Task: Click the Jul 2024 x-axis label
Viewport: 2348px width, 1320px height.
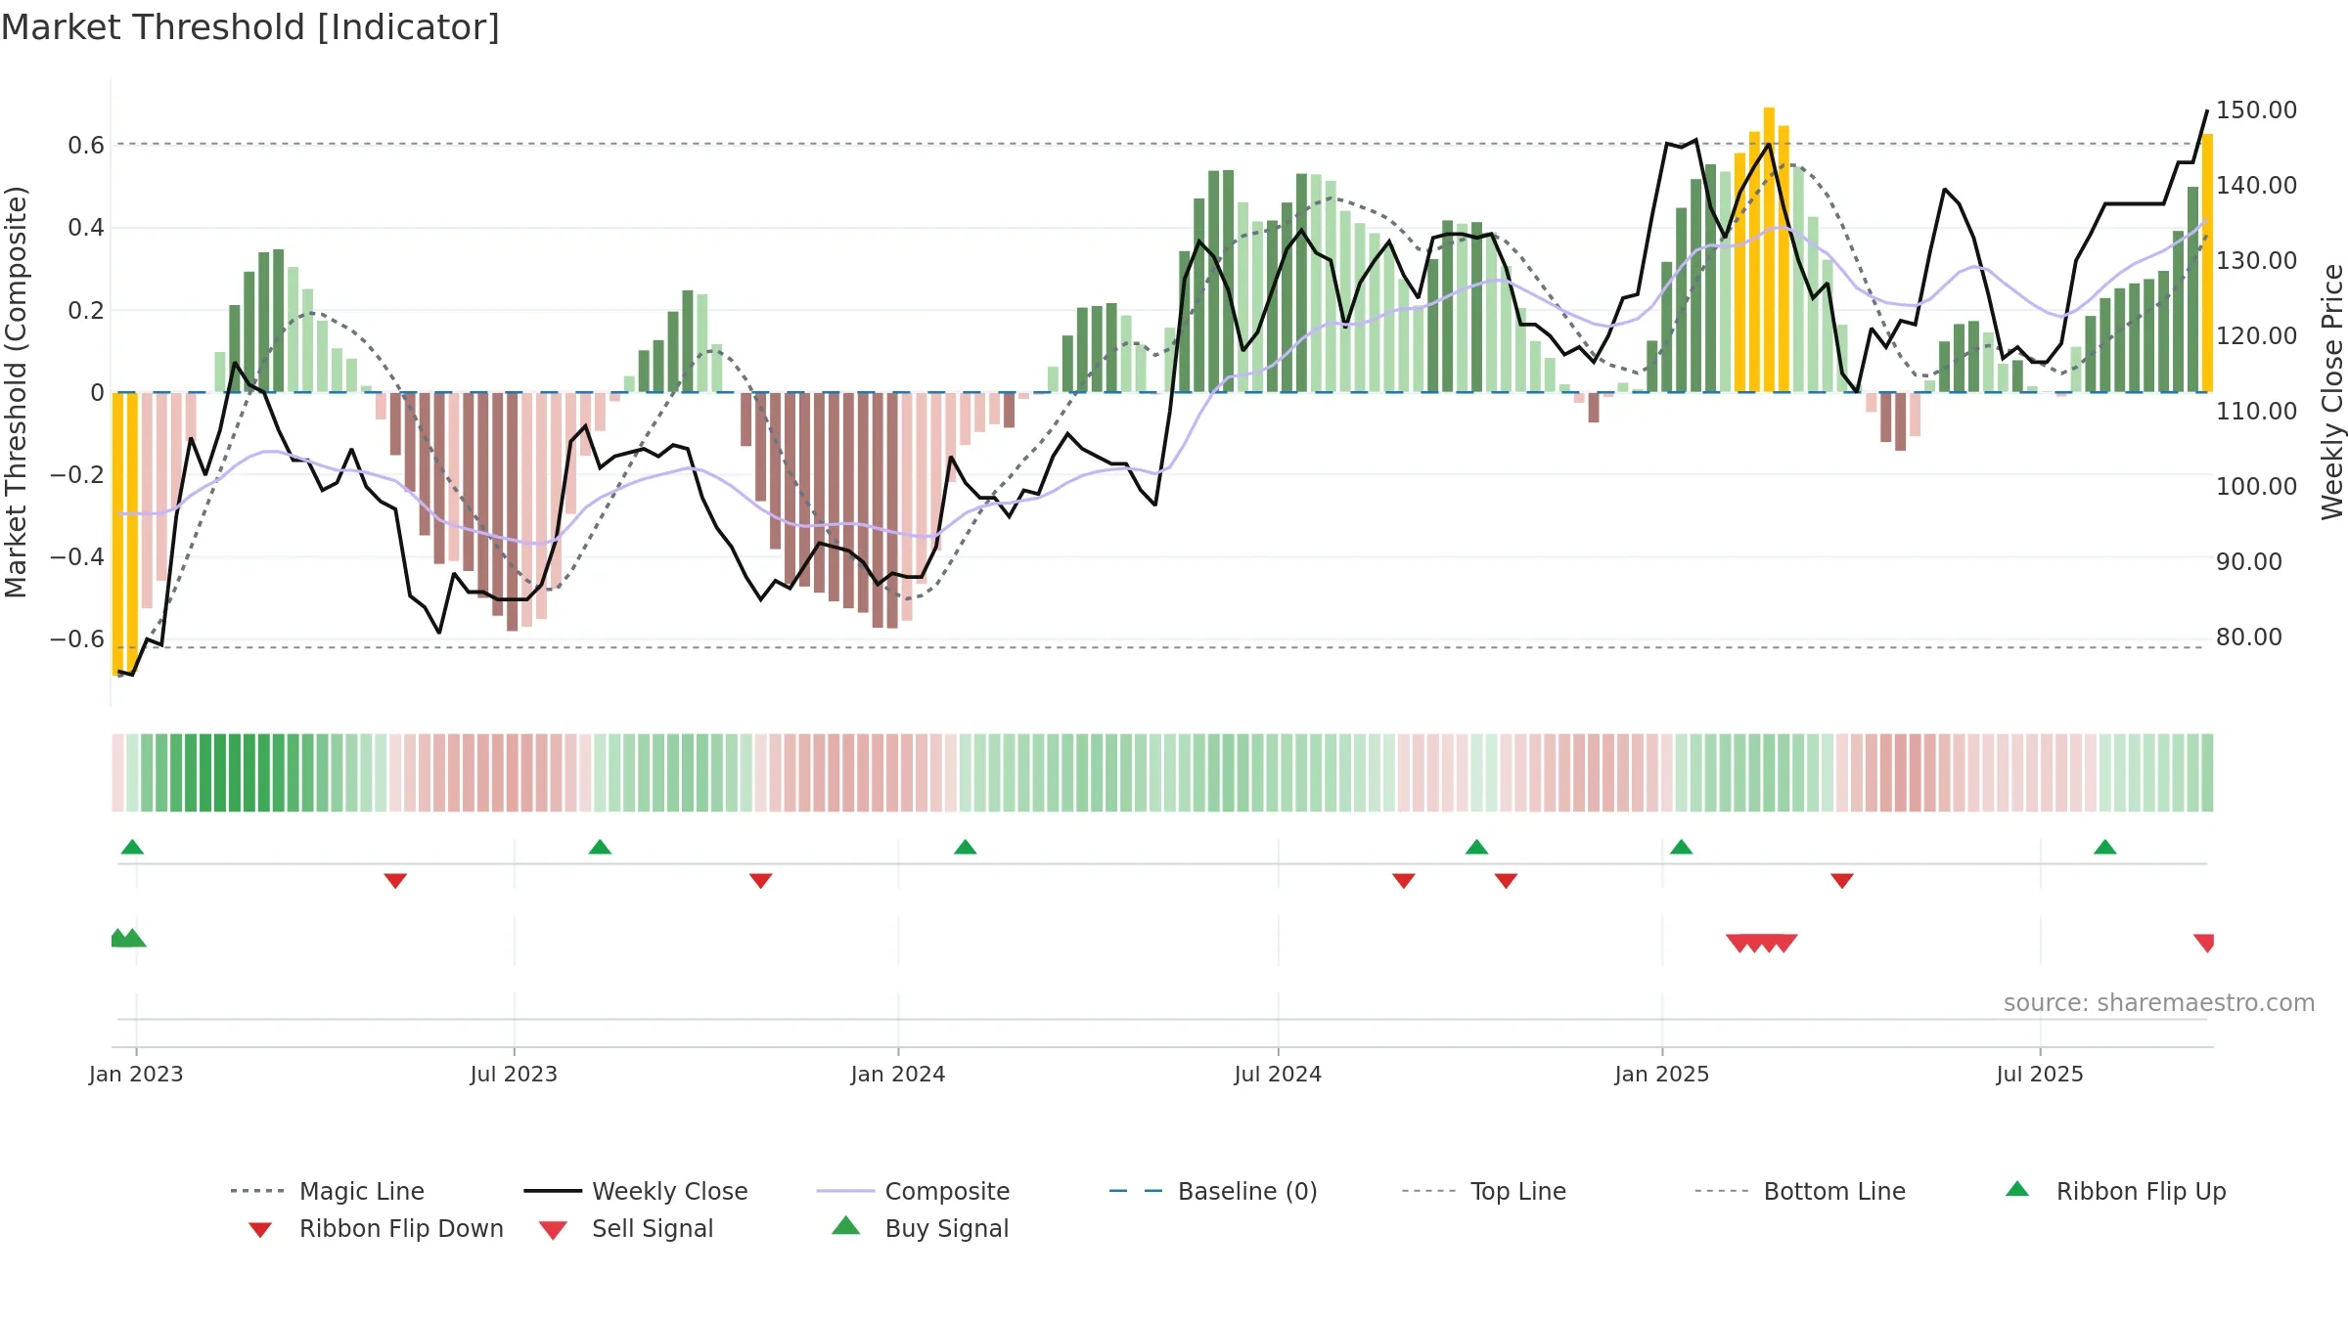Action: 1278,1074
